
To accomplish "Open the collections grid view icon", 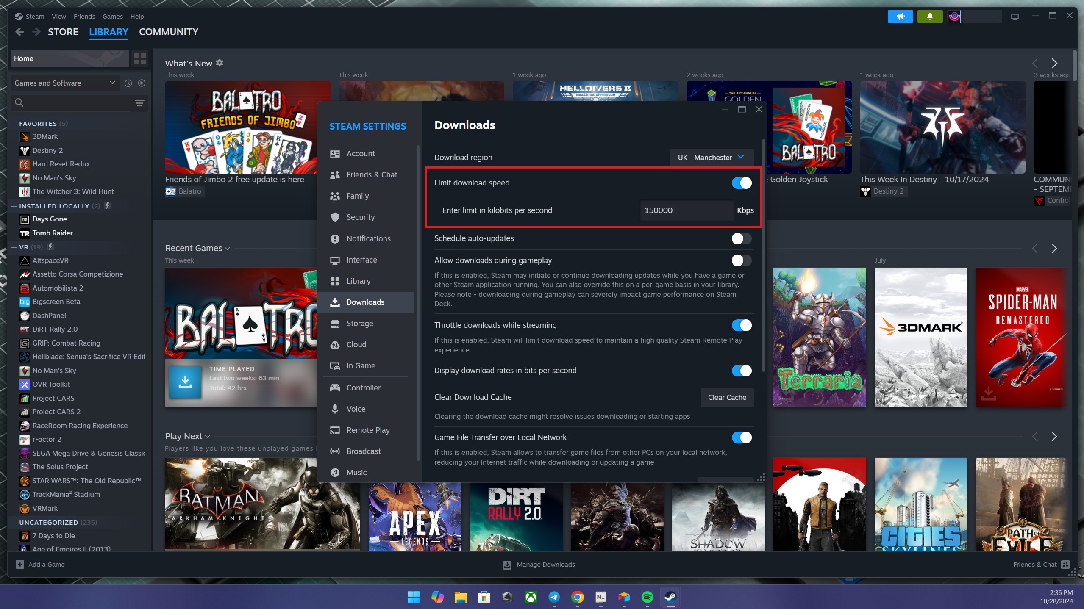I will (x=140, y=58).
